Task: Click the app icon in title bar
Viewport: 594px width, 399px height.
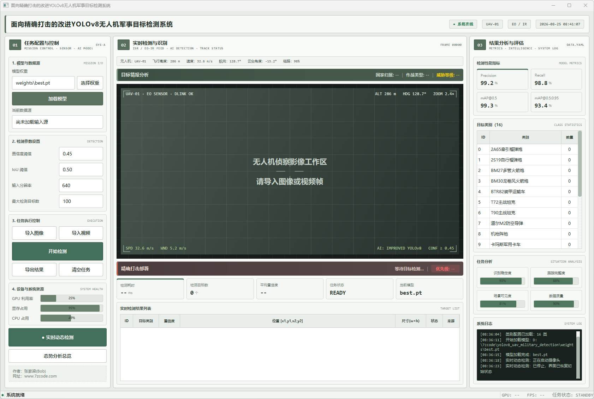Action: (x=6, y=5)
